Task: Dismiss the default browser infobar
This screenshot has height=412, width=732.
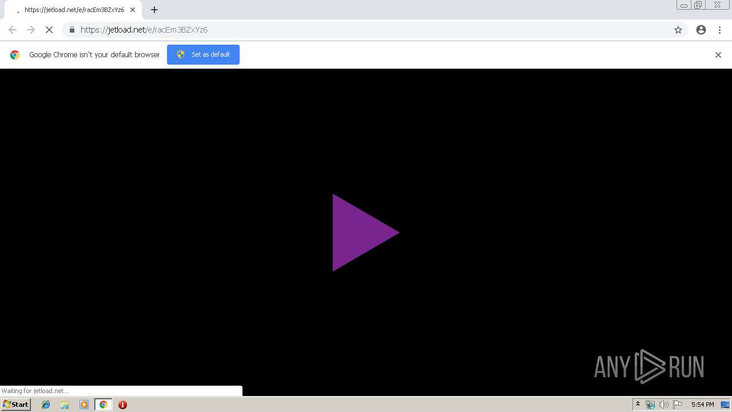Action: click(718, 55)
